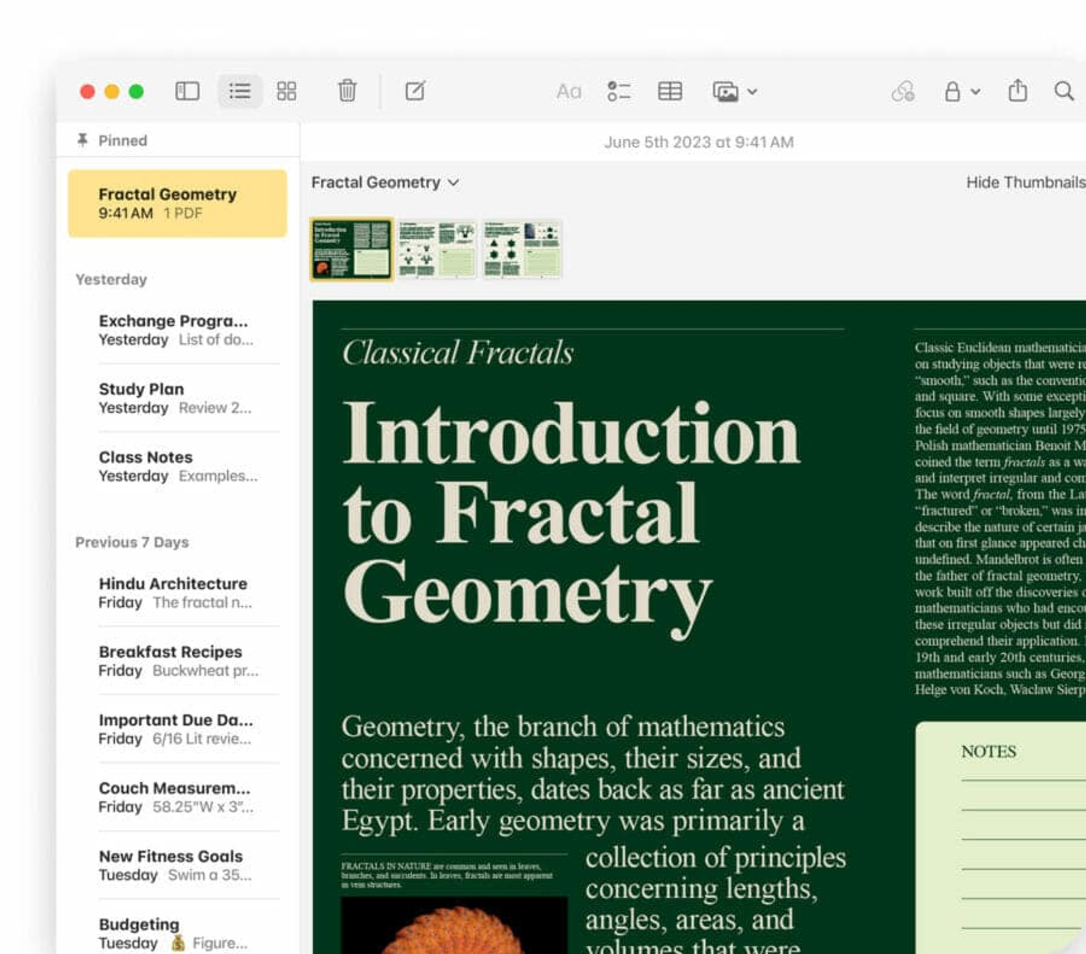Open the Important Due Da... note
The height and width of the screenshot is (954, 1086).
(178, 729)
